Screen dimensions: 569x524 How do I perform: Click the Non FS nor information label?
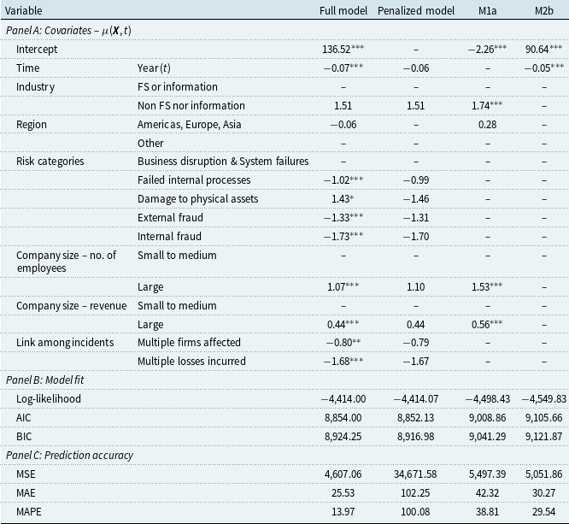tap(191, 105)
